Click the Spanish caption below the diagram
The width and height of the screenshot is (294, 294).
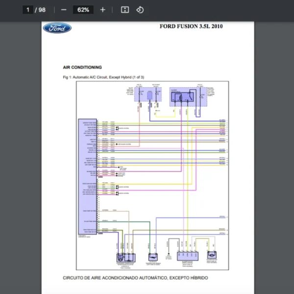pos(135,278)
